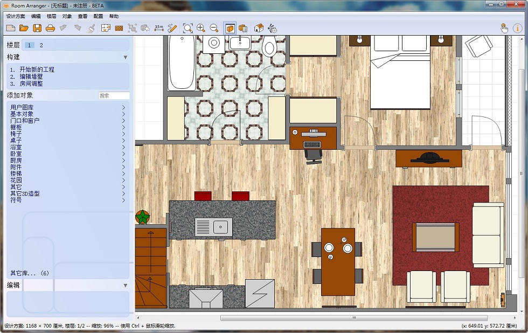Create a new design with the New icon

[10, 28]
